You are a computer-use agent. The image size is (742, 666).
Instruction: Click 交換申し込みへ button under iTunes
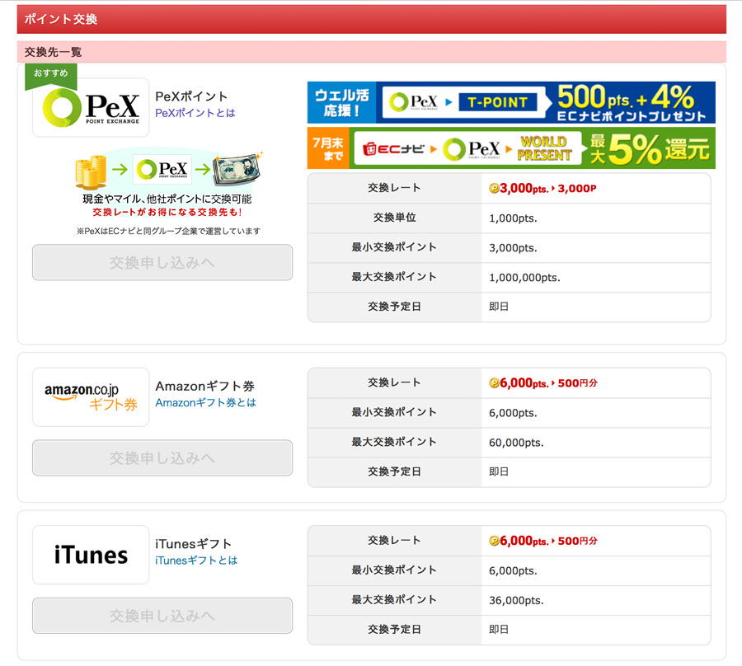(162, 616)
